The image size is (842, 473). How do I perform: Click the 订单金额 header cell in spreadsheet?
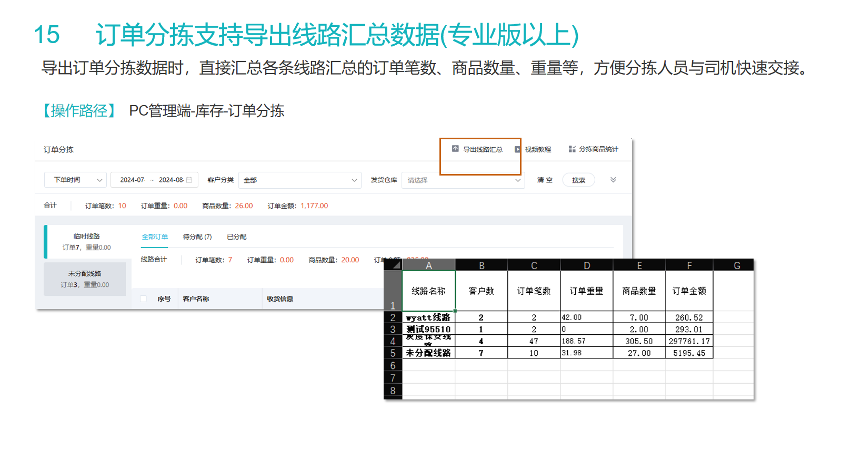click(689, 291)
